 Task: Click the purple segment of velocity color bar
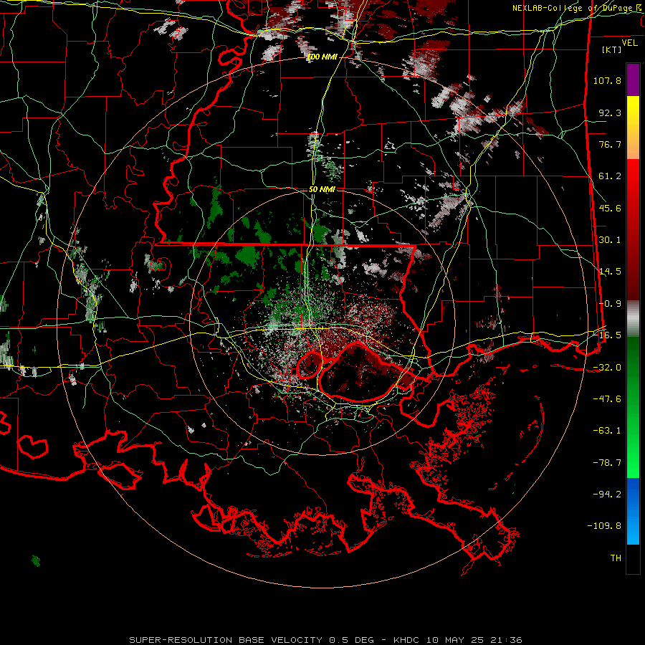[x=633, y=80]
